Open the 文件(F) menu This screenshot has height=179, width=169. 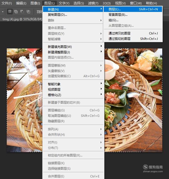point(7,3)
